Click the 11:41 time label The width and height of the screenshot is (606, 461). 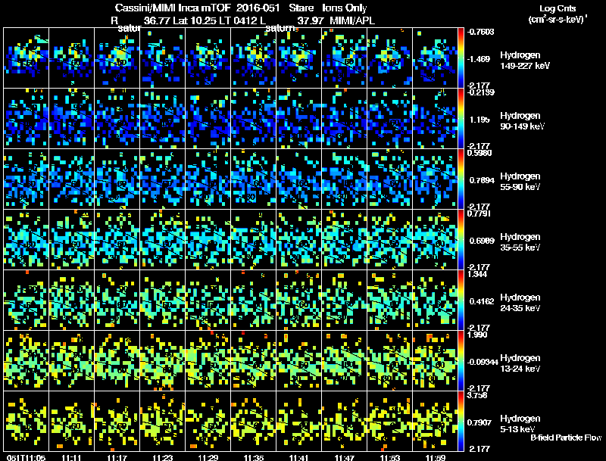point(298,458)
